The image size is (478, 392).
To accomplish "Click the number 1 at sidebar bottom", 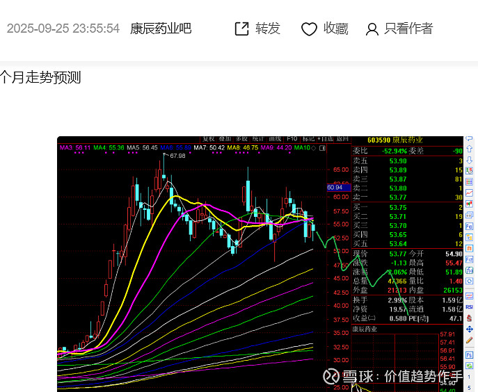I will tap(469, 377).
